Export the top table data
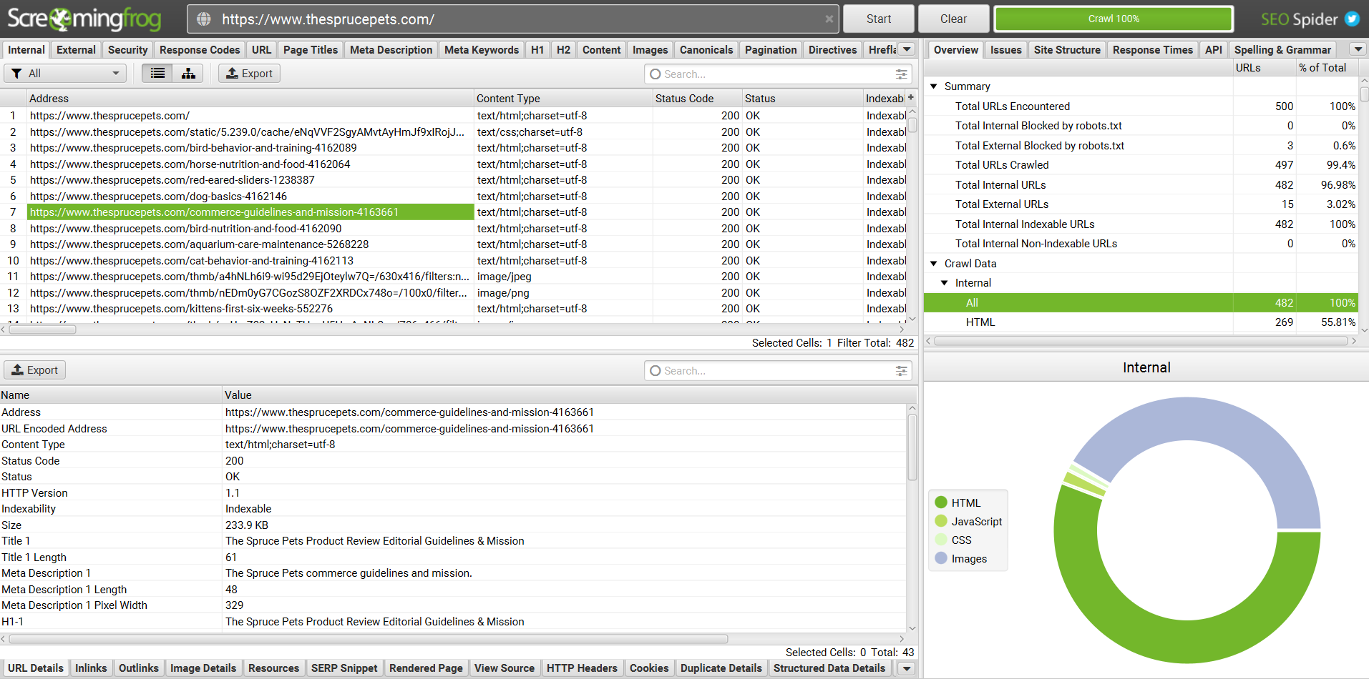Viewport: 1369px width, 679px height. 249,73
